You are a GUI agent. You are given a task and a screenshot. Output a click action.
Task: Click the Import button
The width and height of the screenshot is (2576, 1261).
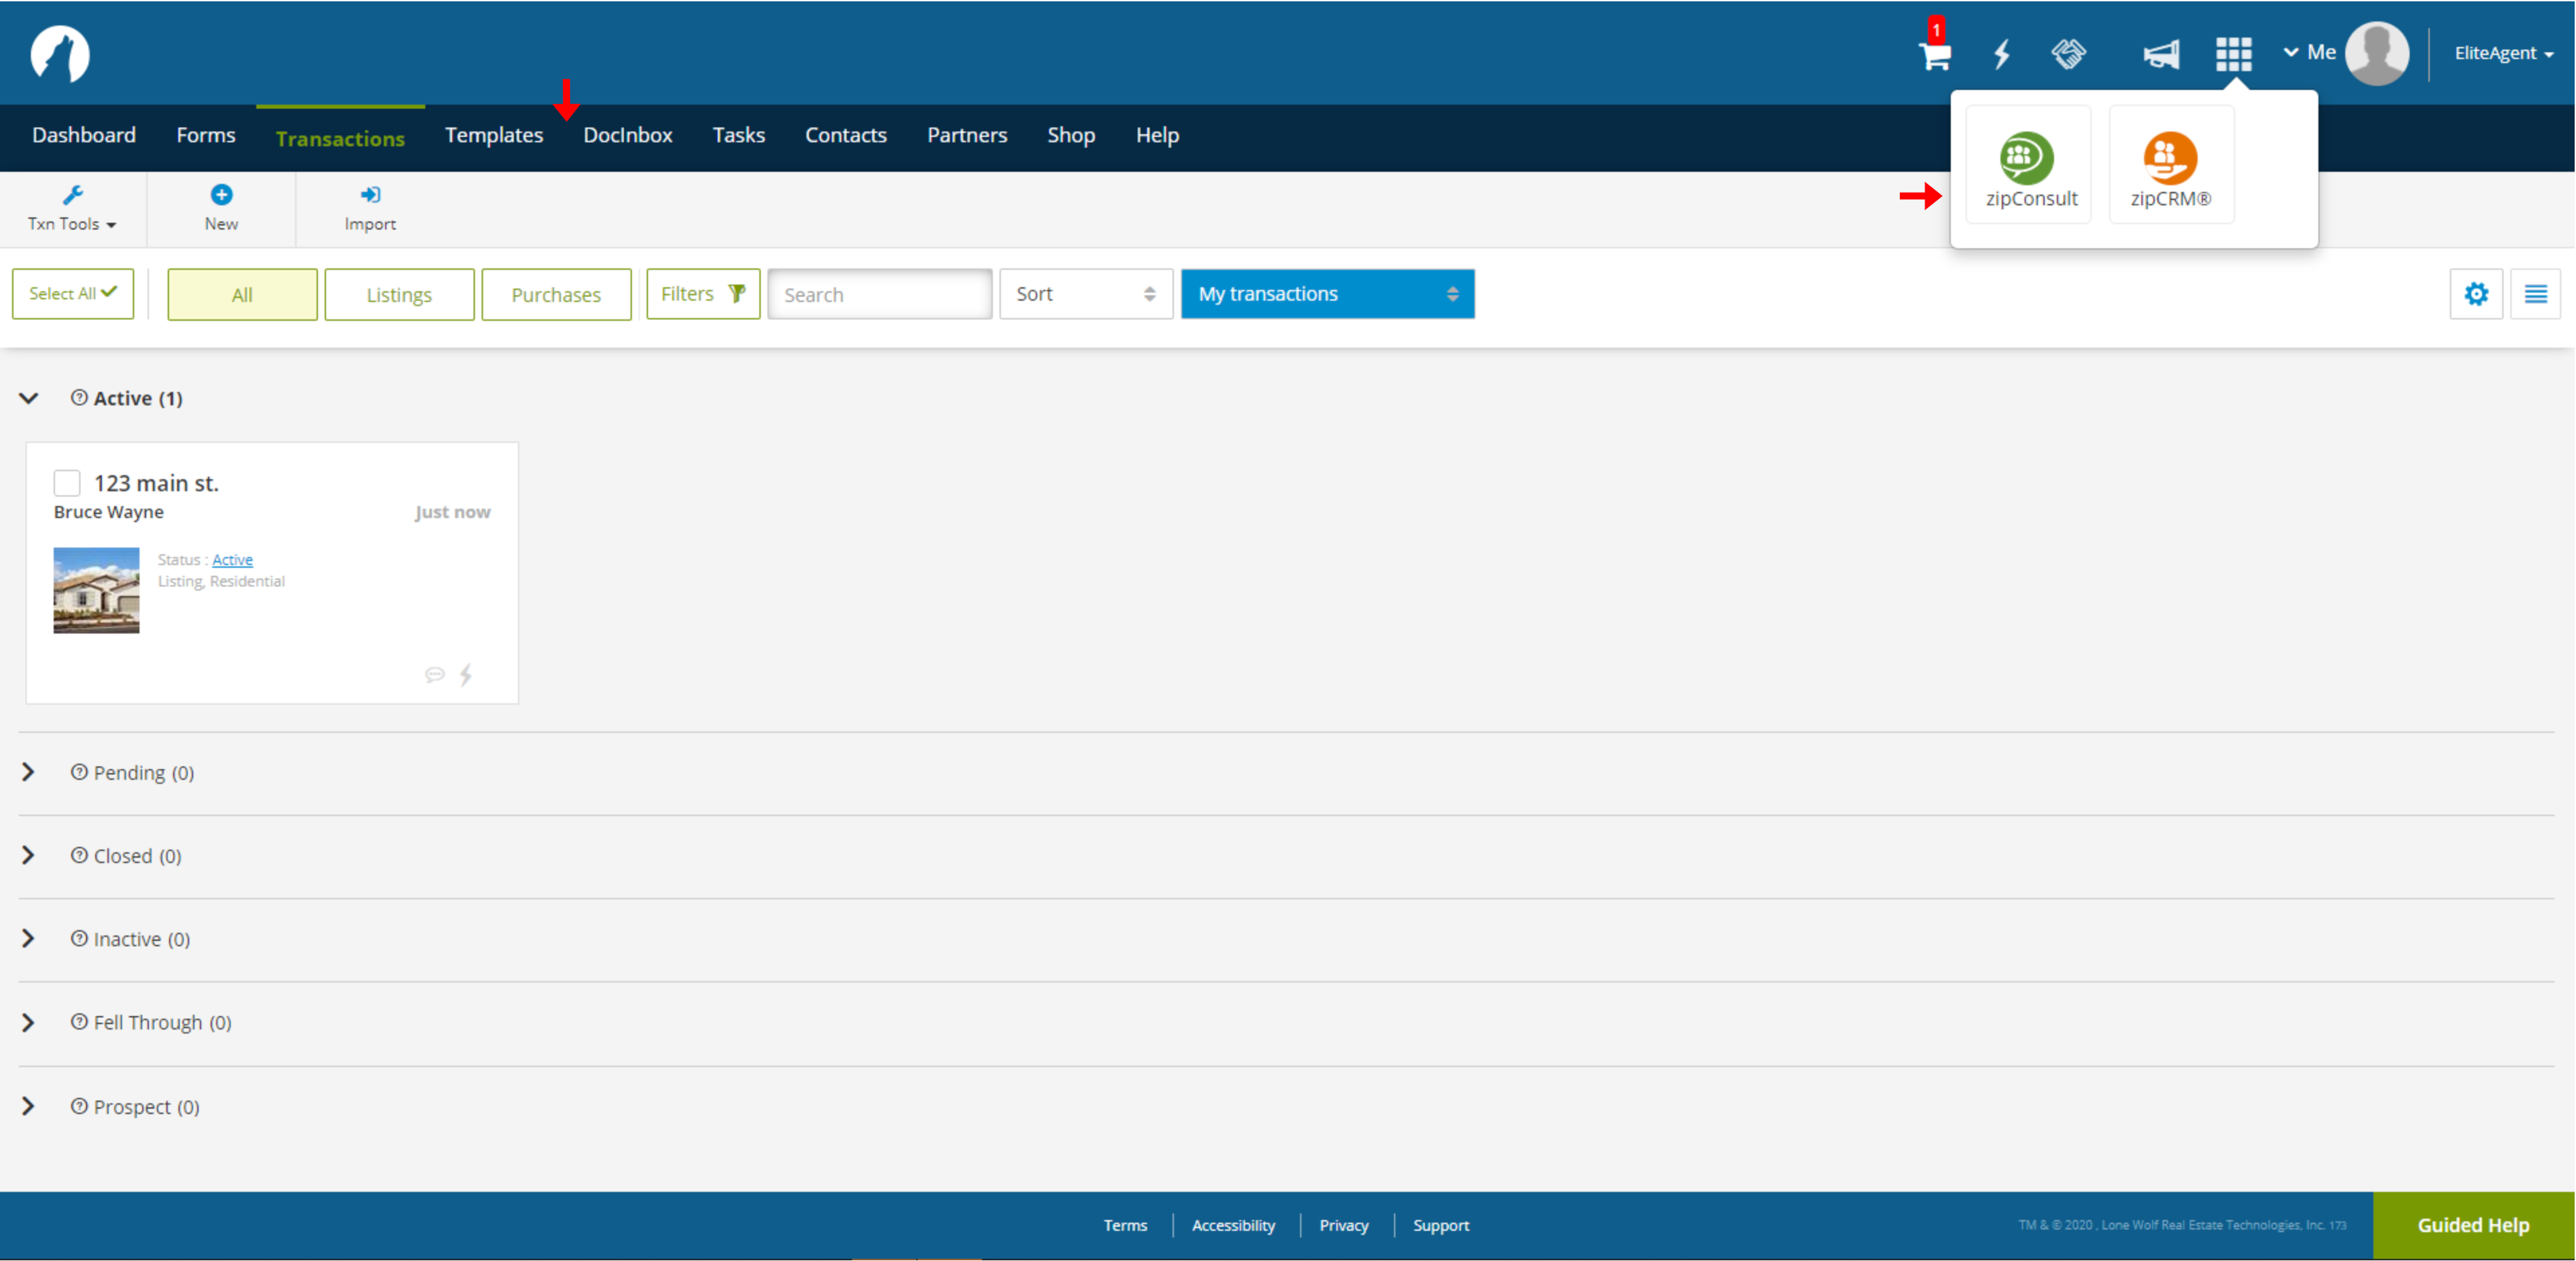(x=370, y=205)
